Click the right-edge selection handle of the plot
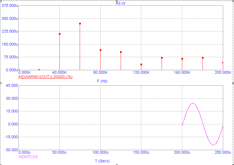The image size is (234, 165). coord(233,83)
